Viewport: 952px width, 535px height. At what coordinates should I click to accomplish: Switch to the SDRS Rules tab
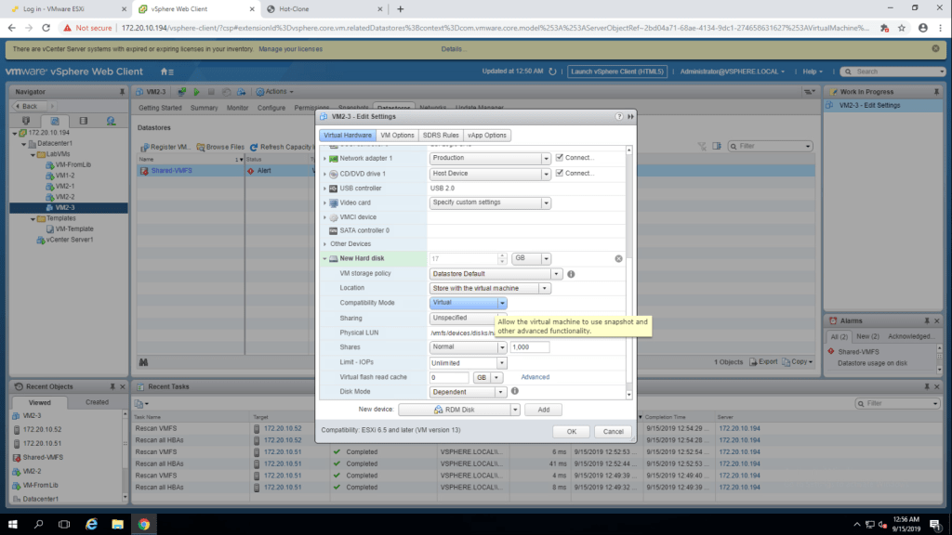click(x=441, y=136)
